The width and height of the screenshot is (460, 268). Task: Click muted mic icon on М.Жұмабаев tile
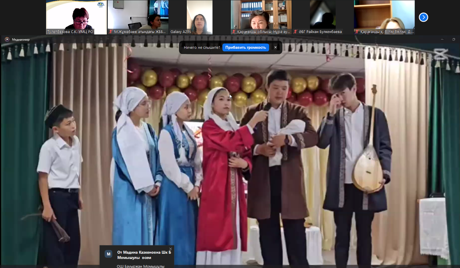[x=111, y=32]
